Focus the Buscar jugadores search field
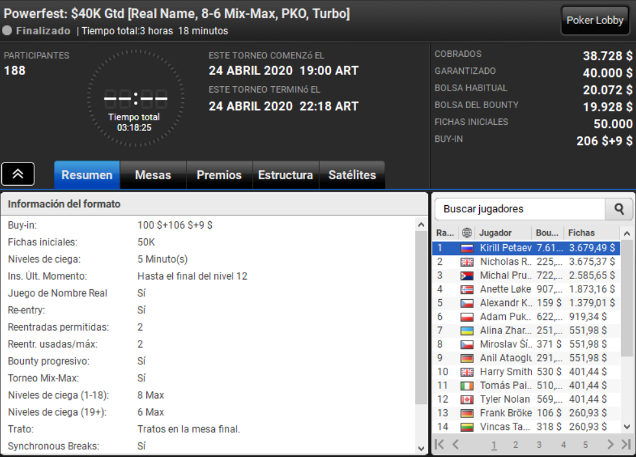The image size is (636, 457). 520,209
